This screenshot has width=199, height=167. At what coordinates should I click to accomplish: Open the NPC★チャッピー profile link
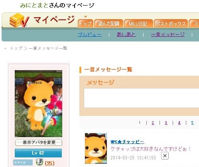128,142
